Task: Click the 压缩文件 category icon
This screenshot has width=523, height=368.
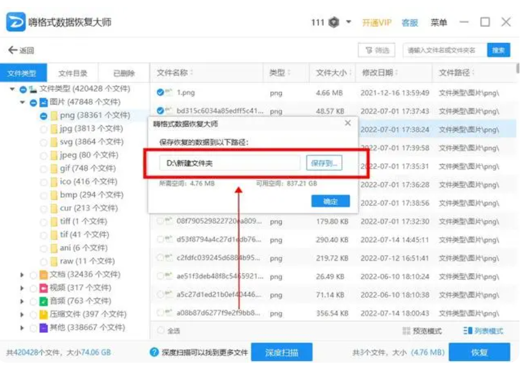Action: click(x=44, y=315)
